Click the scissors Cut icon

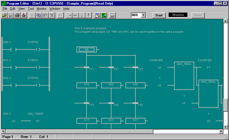(x=32, y=15)
